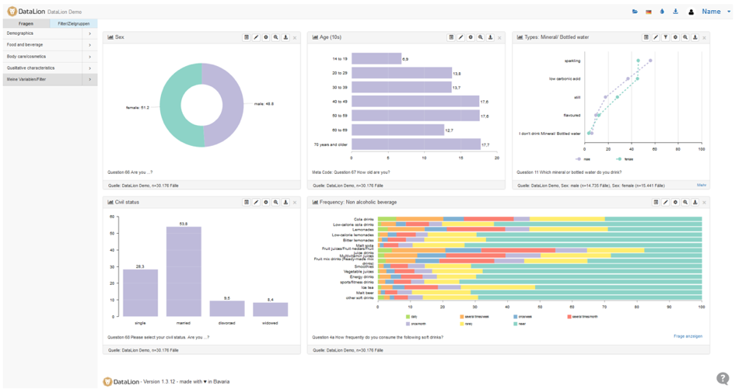Close the Sex chart panel
Image resolution: width=735 pixels, height=389 pixels.
click(x=295, y=38)
